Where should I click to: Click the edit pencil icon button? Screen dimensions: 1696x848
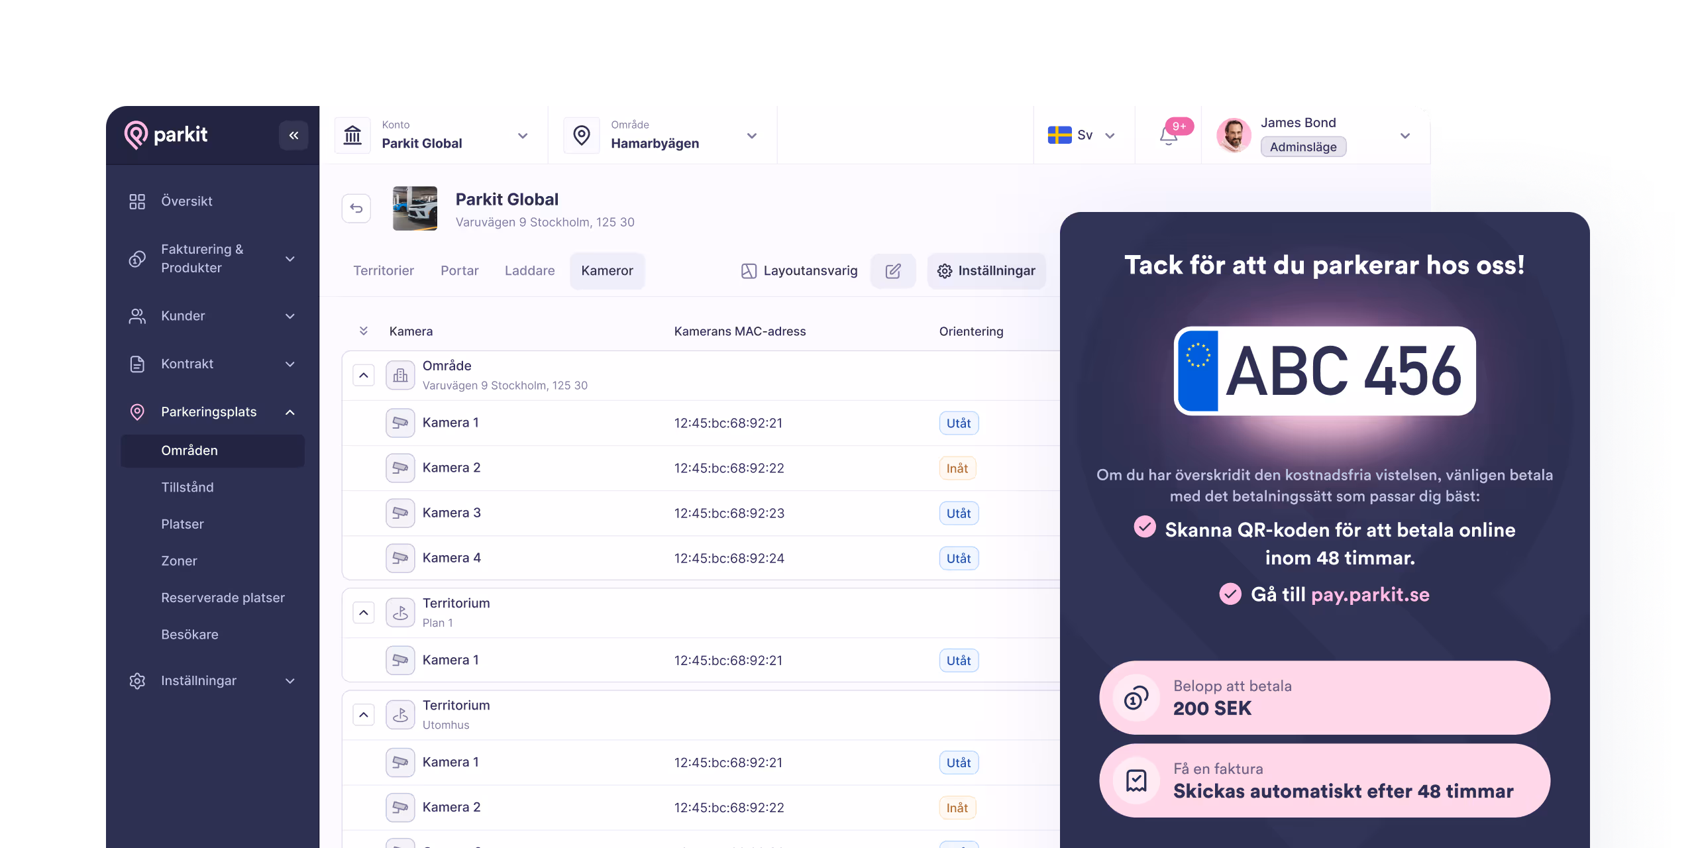[893, 270]
